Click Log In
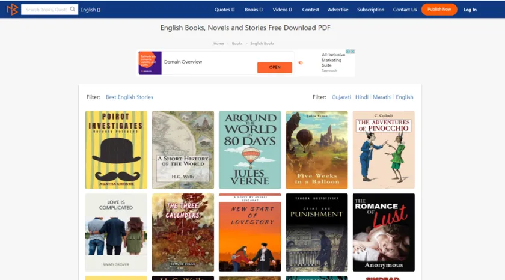Image resolution: width=505 pixels, height=280 pixels. click(470, 10)
